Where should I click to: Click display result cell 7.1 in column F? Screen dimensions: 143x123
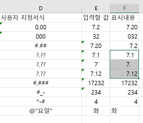[x=124, y=55]
